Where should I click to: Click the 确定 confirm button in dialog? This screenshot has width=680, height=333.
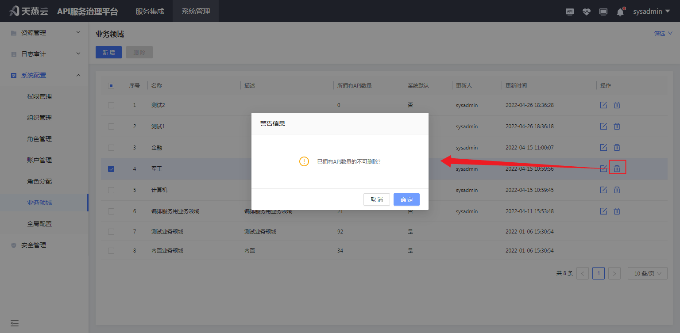pyautogui.click(x=406, y=199)
